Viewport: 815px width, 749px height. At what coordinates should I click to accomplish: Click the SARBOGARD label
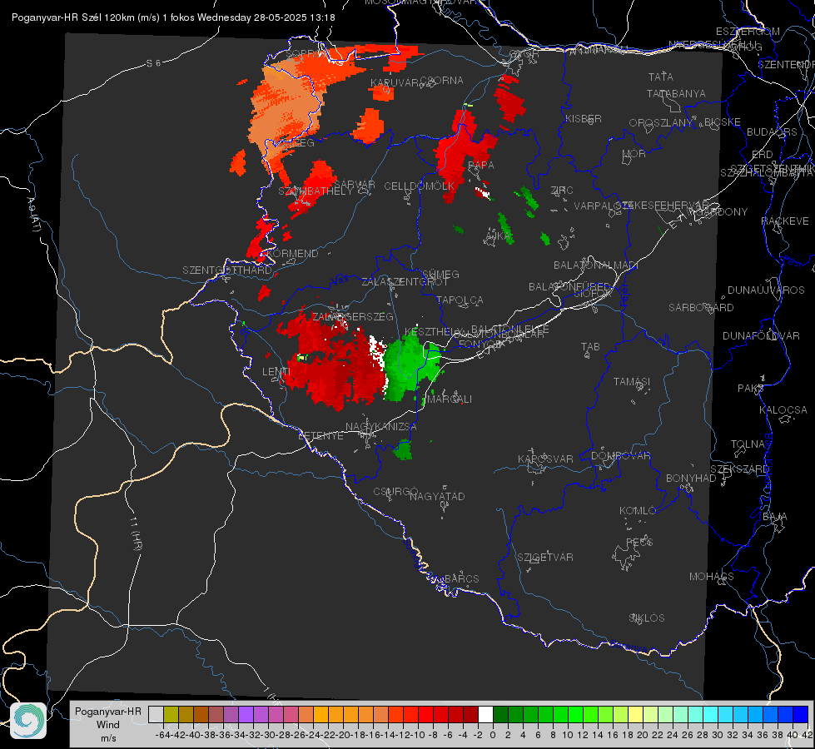[701, 308]
